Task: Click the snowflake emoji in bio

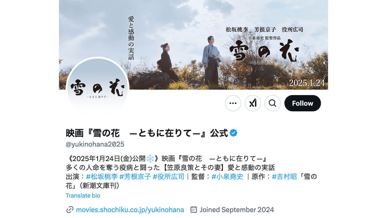Action: [150, 159]
